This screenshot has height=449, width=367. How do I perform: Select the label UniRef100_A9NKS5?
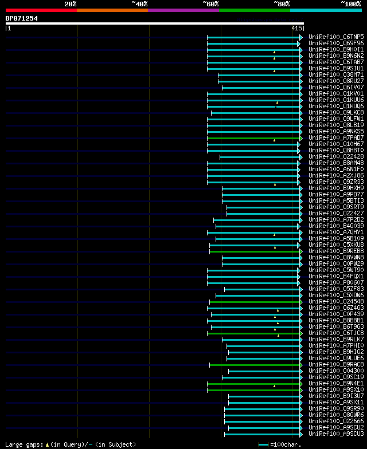pos(336,132)
